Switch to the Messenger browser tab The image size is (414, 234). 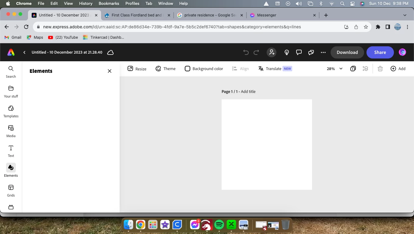pos(283,15)
